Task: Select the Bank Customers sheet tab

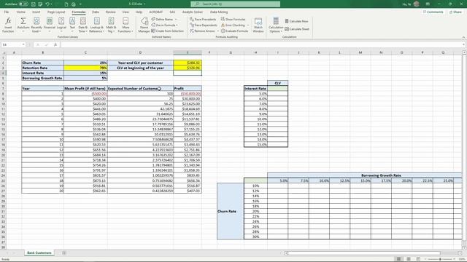Action: [x=39, y=253]
